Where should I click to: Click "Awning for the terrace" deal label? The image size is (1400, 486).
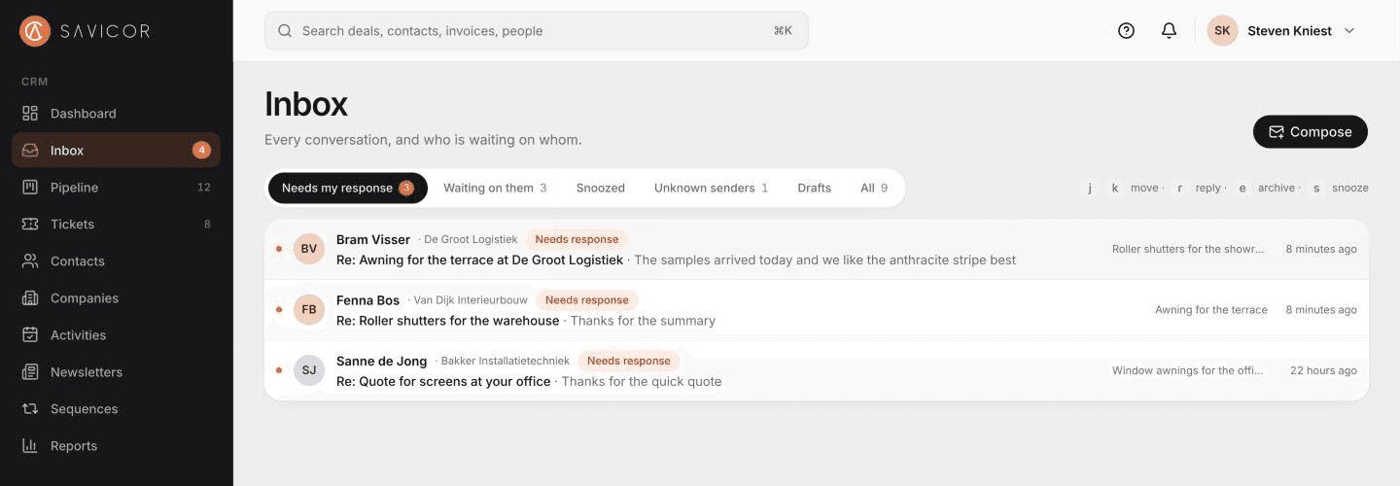coord(1211,310)
